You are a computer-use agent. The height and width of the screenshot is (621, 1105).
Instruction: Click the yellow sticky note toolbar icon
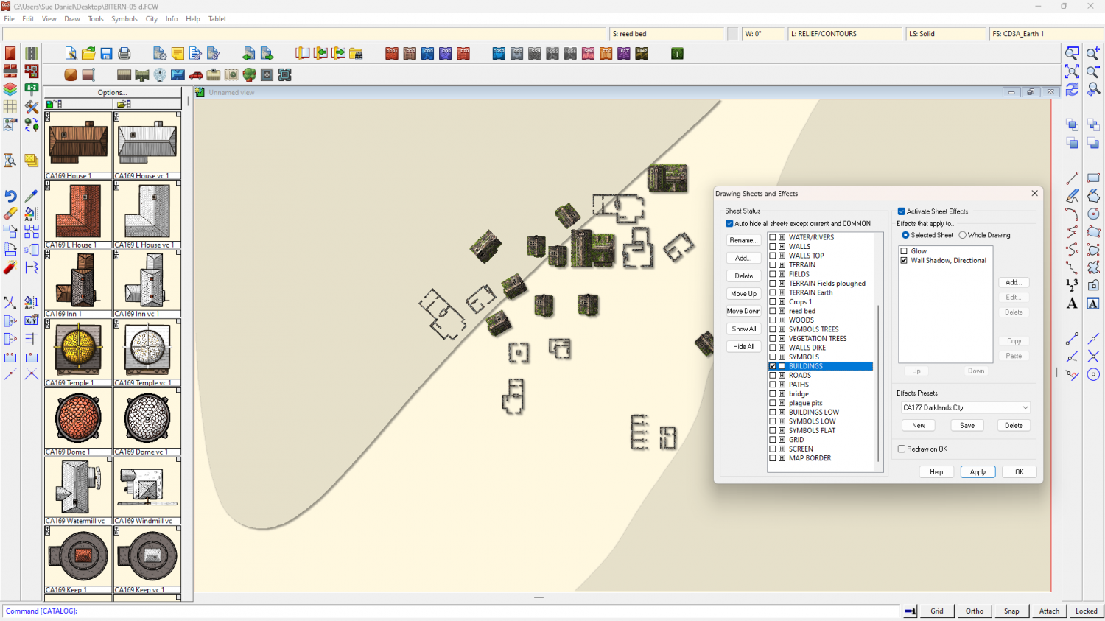coord(178,53)
